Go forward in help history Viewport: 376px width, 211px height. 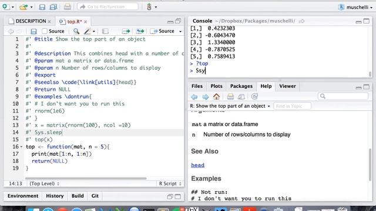pyautogui.click(x=206, y=97)
